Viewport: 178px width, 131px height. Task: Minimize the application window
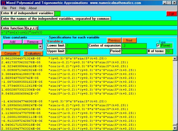pos(164,3)
